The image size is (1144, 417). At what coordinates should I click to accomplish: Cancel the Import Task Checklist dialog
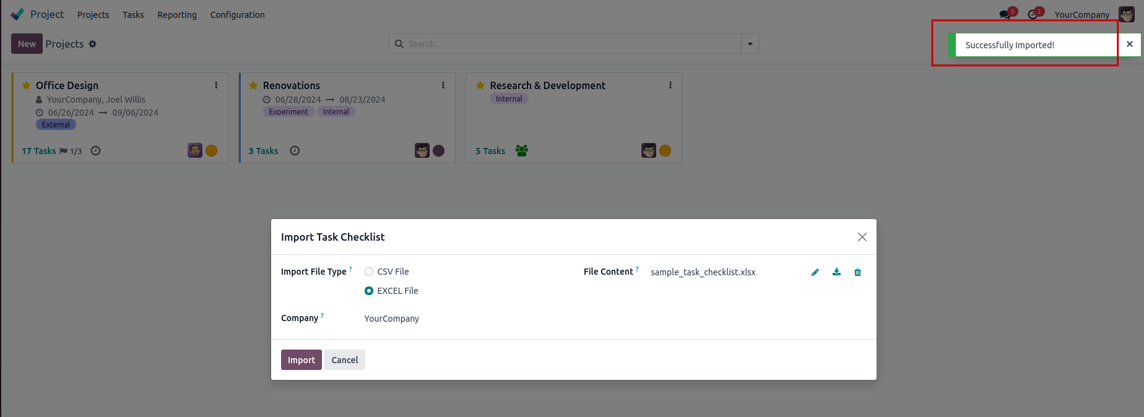pyautogui.click(x=344, y=360)
